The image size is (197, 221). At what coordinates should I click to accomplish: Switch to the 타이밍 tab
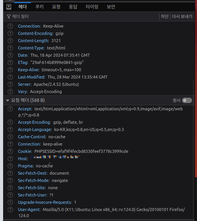point(92,7)
